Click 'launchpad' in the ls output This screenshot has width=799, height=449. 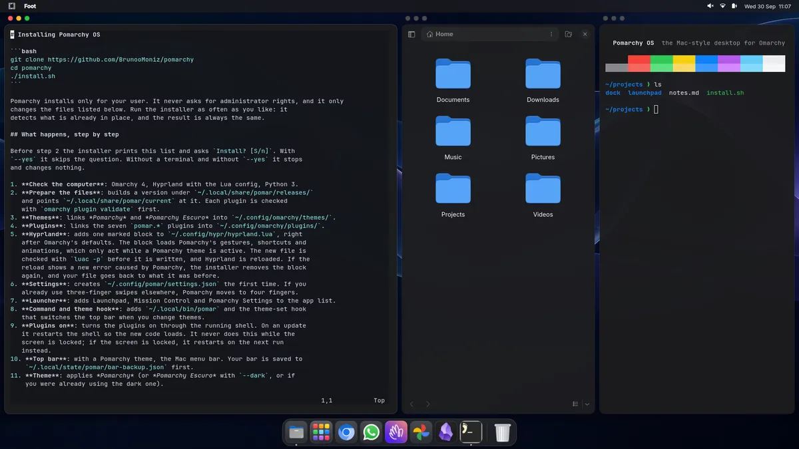(645, 93)
